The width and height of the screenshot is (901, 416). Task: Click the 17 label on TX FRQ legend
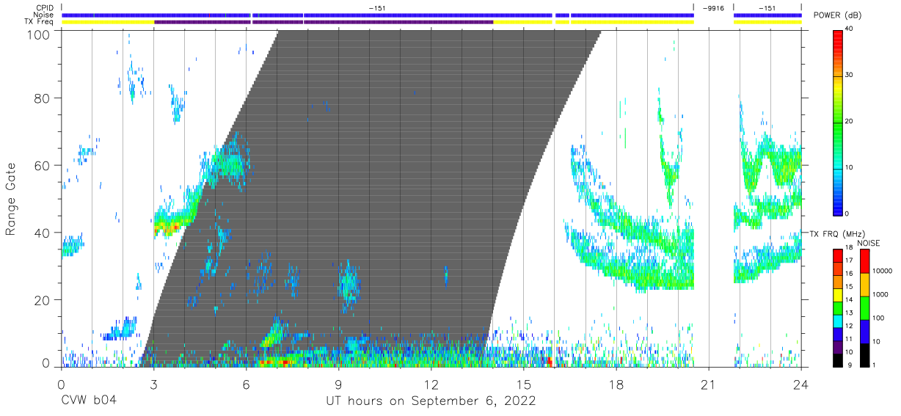850,260
